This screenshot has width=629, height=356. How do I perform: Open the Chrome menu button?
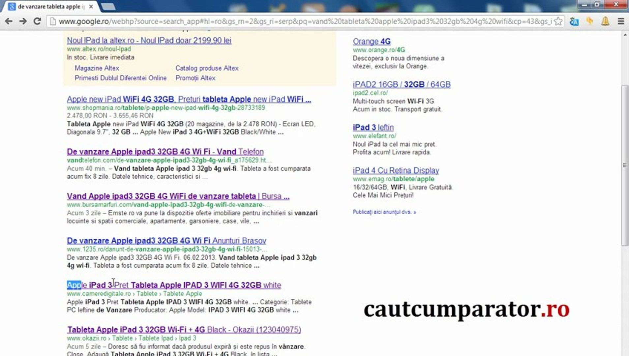click(x=621, y=21)
